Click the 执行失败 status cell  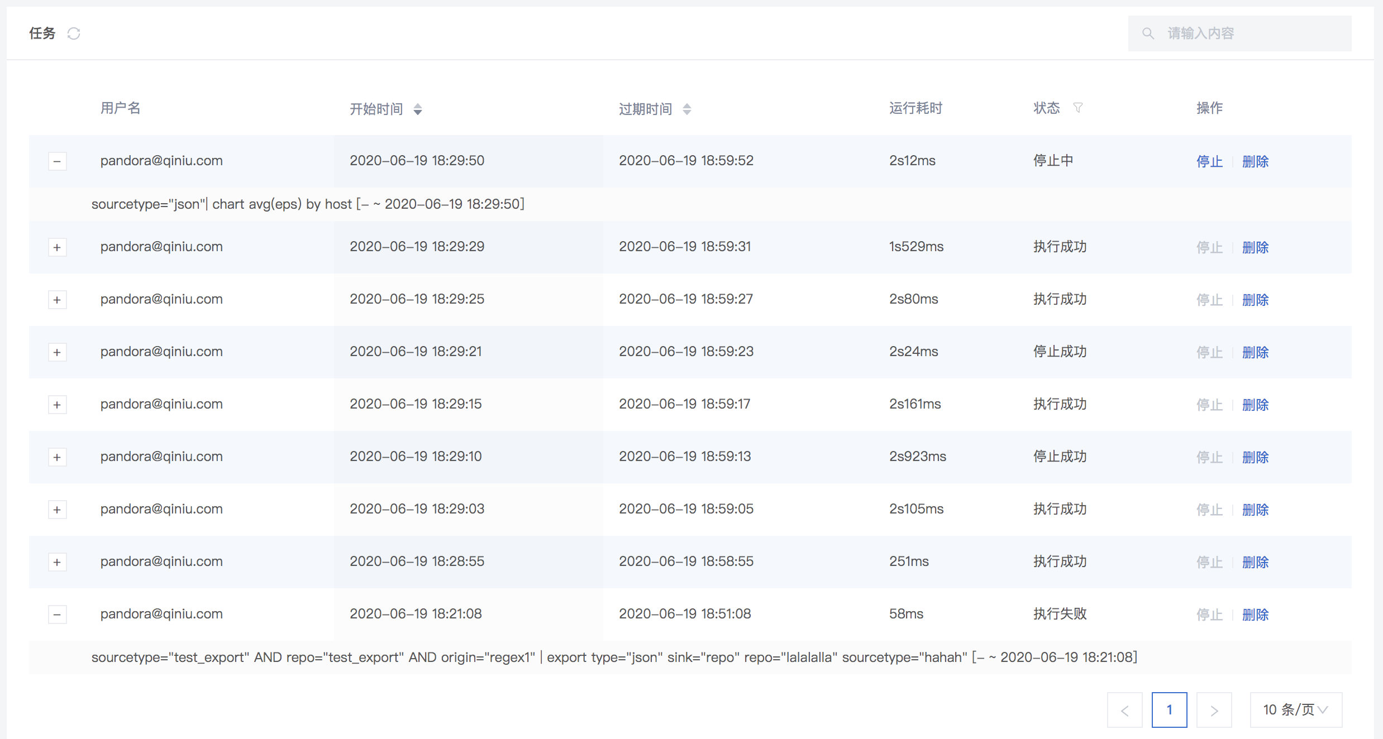point(1060,614)
